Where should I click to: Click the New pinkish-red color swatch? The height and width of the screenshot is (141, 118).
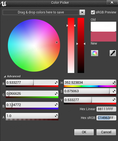tap(104, 37)
